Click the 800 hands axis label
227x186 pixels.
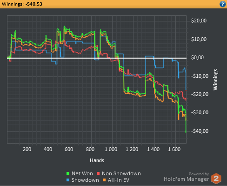90,149
